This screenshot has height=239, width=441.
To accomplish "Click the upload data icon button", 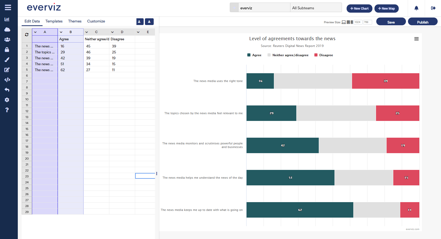I will point(140,22).
